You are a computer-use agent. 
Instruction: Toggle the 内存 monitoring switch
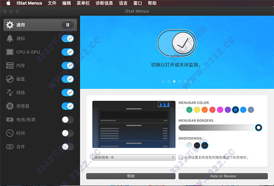click(x=68, y=66)
